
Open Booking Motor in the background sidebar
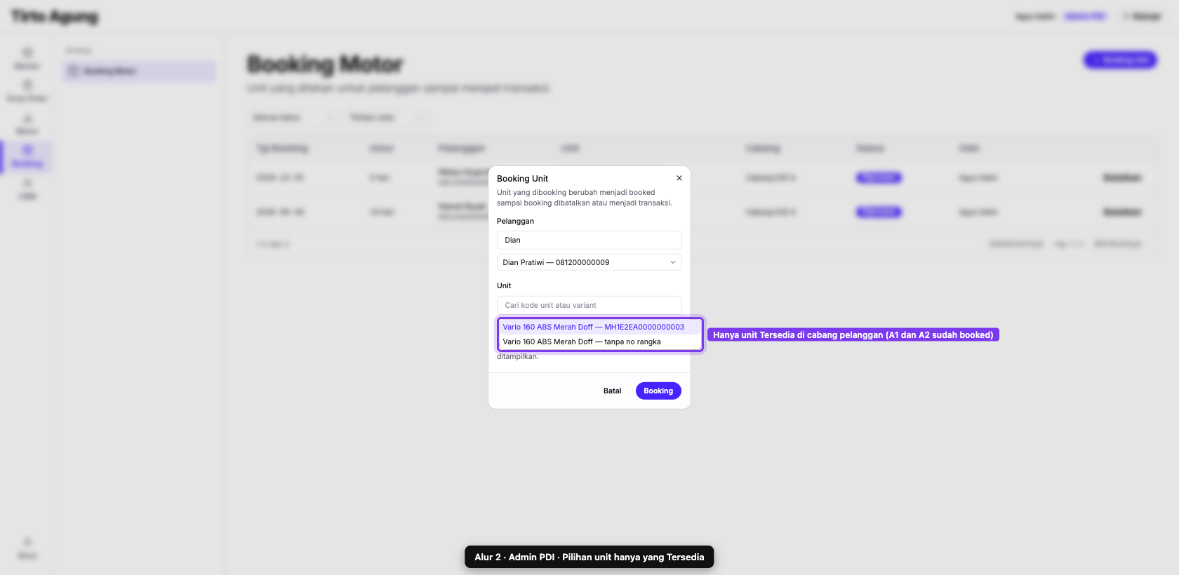(x=140, y=71)
